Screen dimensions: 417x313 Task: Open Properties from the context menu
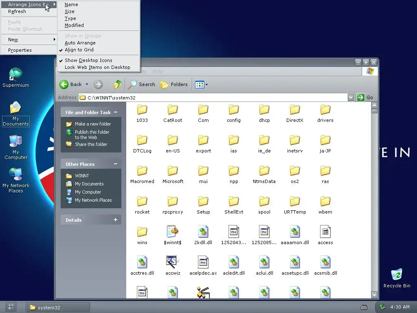(x=29, y=50)
